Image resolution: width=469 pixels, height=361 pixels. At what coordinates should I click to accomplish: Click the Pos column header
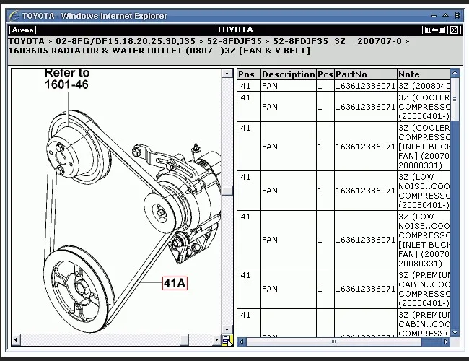249,74
